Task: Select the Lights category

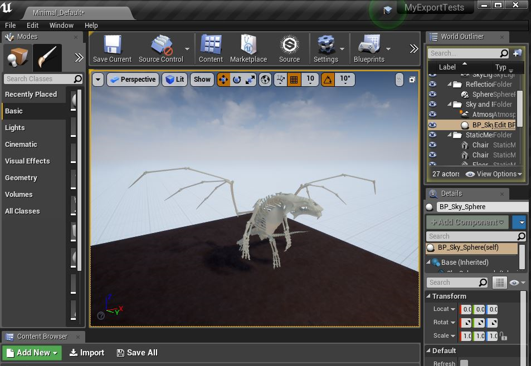Action: point(34,128)
